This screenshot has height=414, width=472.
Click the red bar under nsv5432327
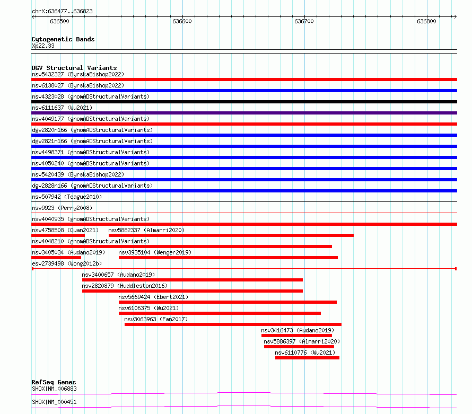[x=244, y=80]
